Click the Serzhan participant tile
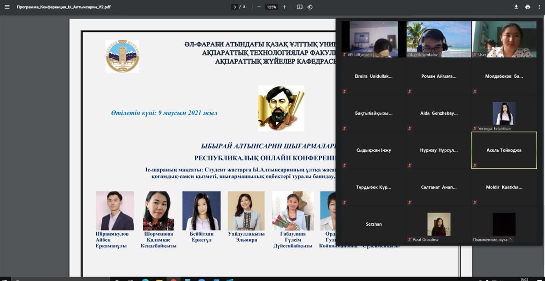This screenshot has height=281, width=545. (373, 225)
